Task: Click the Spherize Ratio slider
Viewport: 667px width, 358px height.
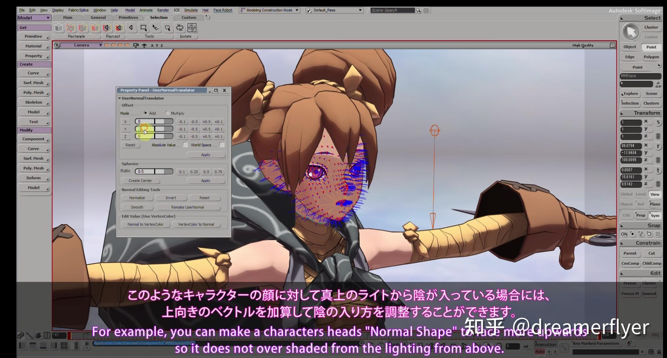Action: coord(154,171)
